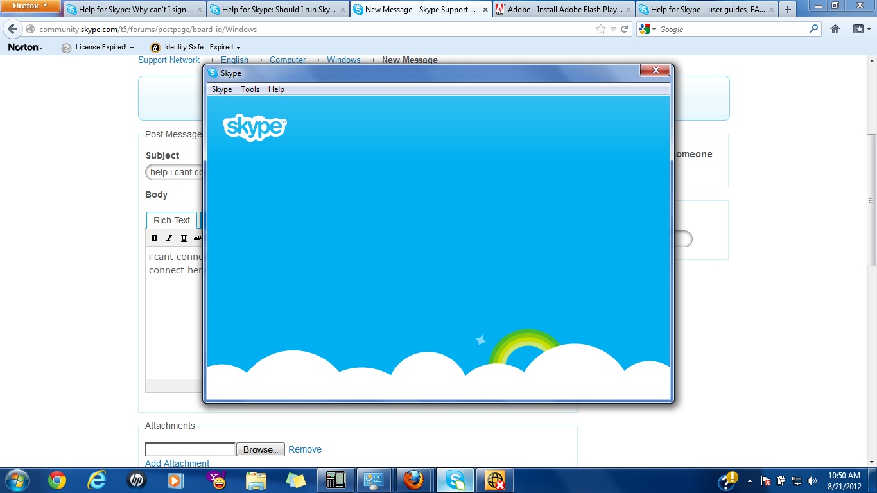Click the Add Attachment link
The image size is (877, 493).
(177, 463)
